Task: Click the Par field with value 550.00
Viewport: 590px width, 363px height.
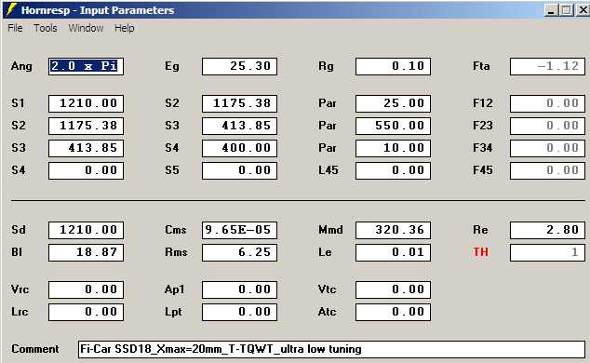Action: (x=393, y=126)
